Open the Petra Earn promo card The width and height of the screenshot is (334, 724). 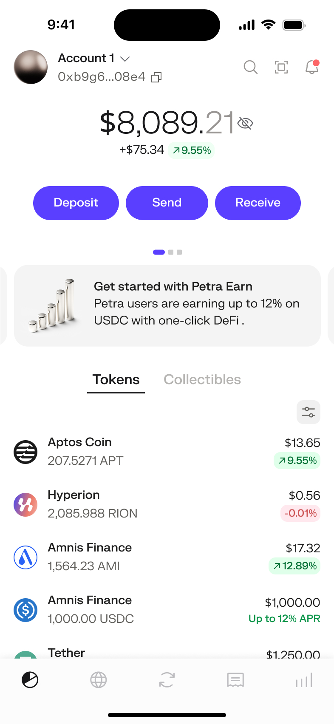click(167, 306)
